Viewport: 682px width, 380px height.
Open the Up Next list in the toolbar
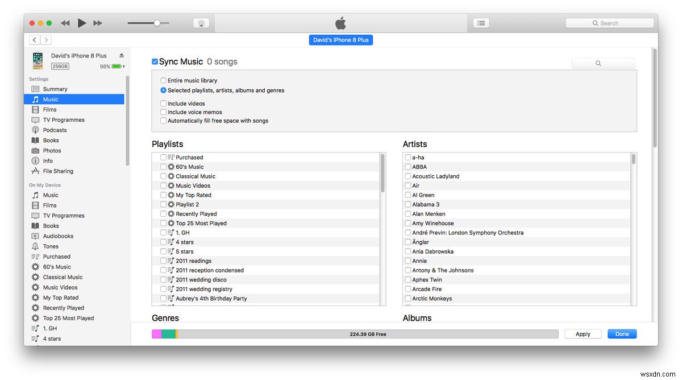[481, 23]
